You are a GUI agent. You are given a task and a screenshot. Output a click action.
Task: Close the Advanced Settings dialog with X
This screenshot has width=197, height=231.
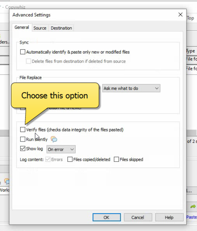180,15
